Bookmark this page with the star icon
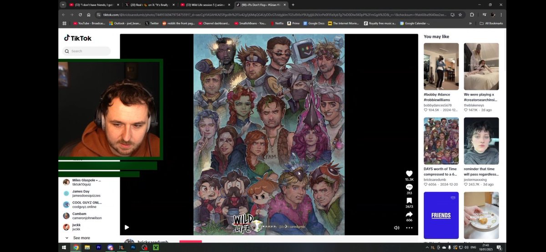Image resolution: width=546 pixels, height=252 pixels. [460, 15]
